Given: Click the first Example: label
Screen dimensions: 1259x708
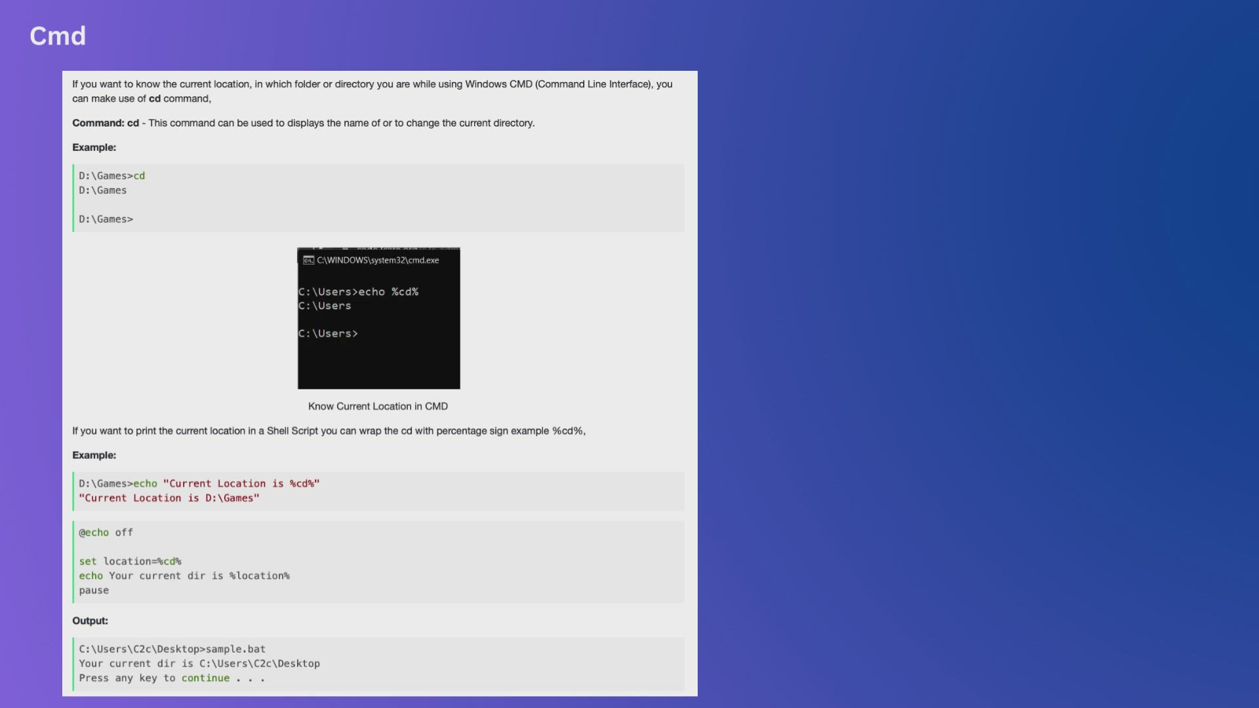Looking at the screenshot, I should click(94, 147).
